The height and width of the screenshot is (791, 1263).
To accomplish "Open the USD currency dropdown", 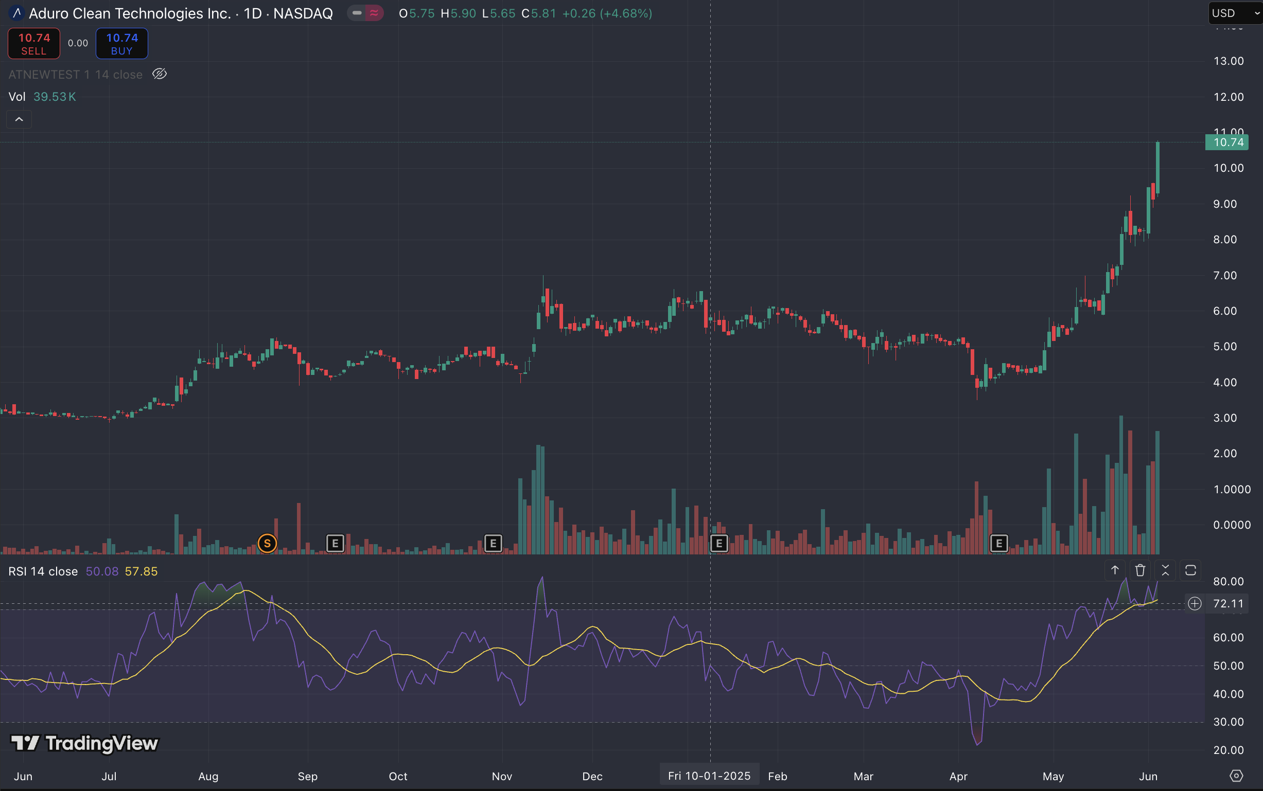I will (x=1235, y=13).
